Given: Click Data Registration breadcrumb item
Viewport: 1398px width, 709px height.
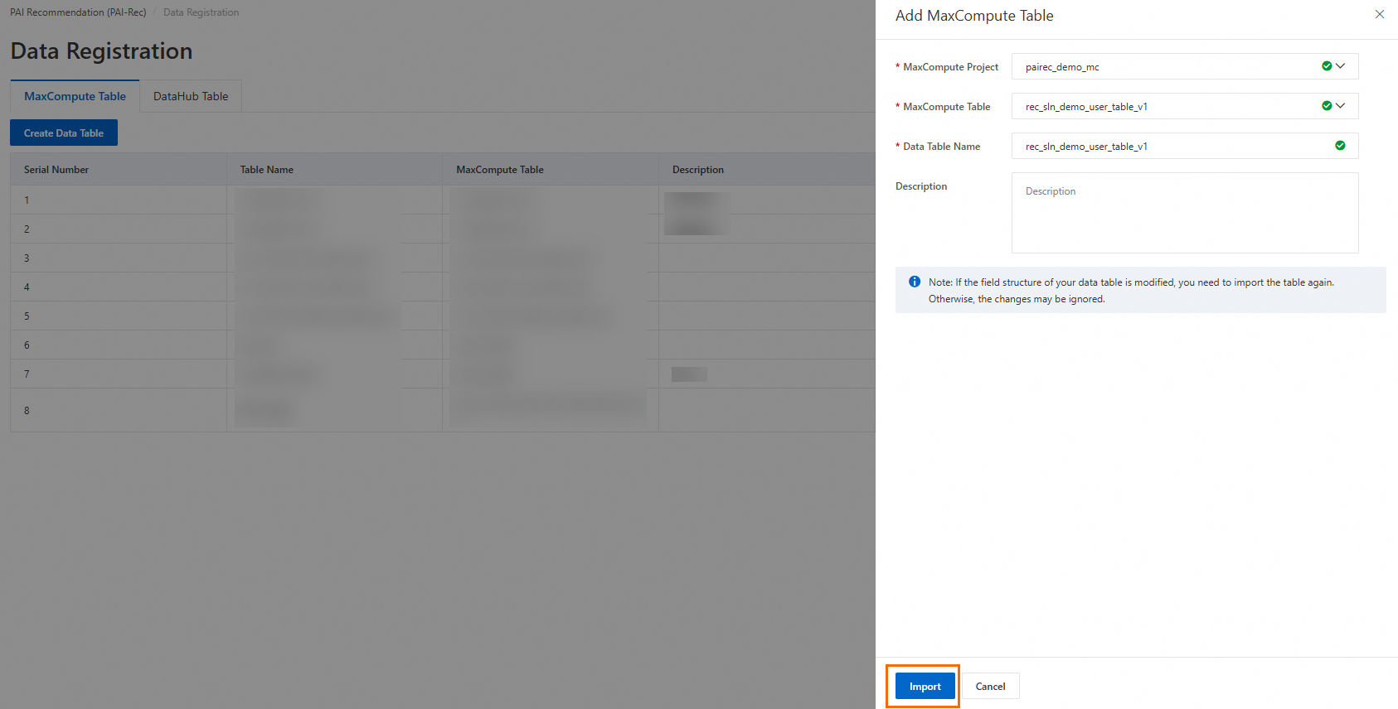Looking at the screenshot, I should (201, 12).
